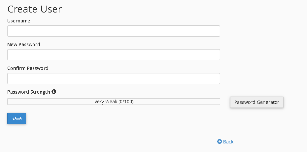This screenshot has height=152, width=307.
Task: Select the gray Password Generator button
Action: [x=257, y=102]
